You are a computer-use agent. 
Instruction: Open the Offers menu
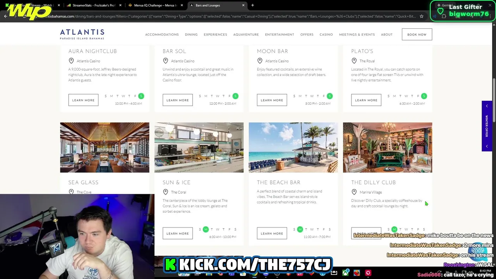[x=307, y=34]
